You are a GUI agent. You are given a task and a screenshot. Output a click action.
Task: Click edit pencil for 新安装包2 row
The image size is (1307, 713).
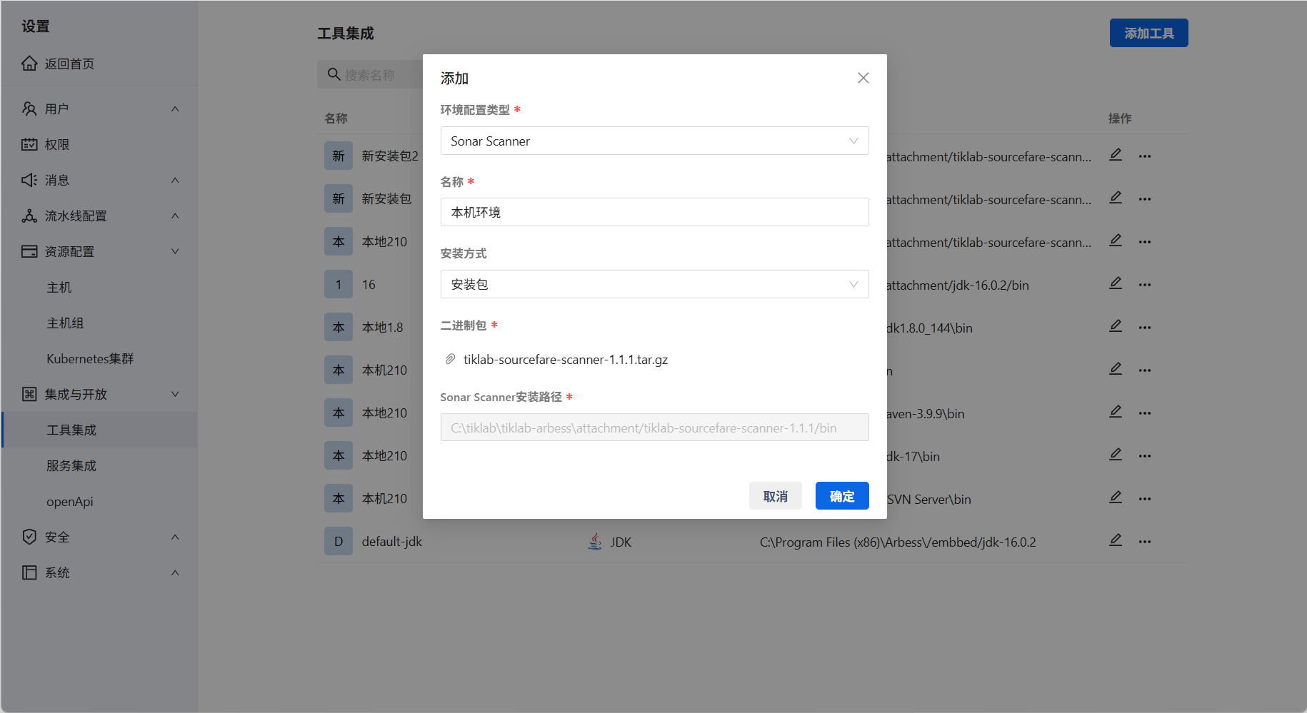point(1116,155)
